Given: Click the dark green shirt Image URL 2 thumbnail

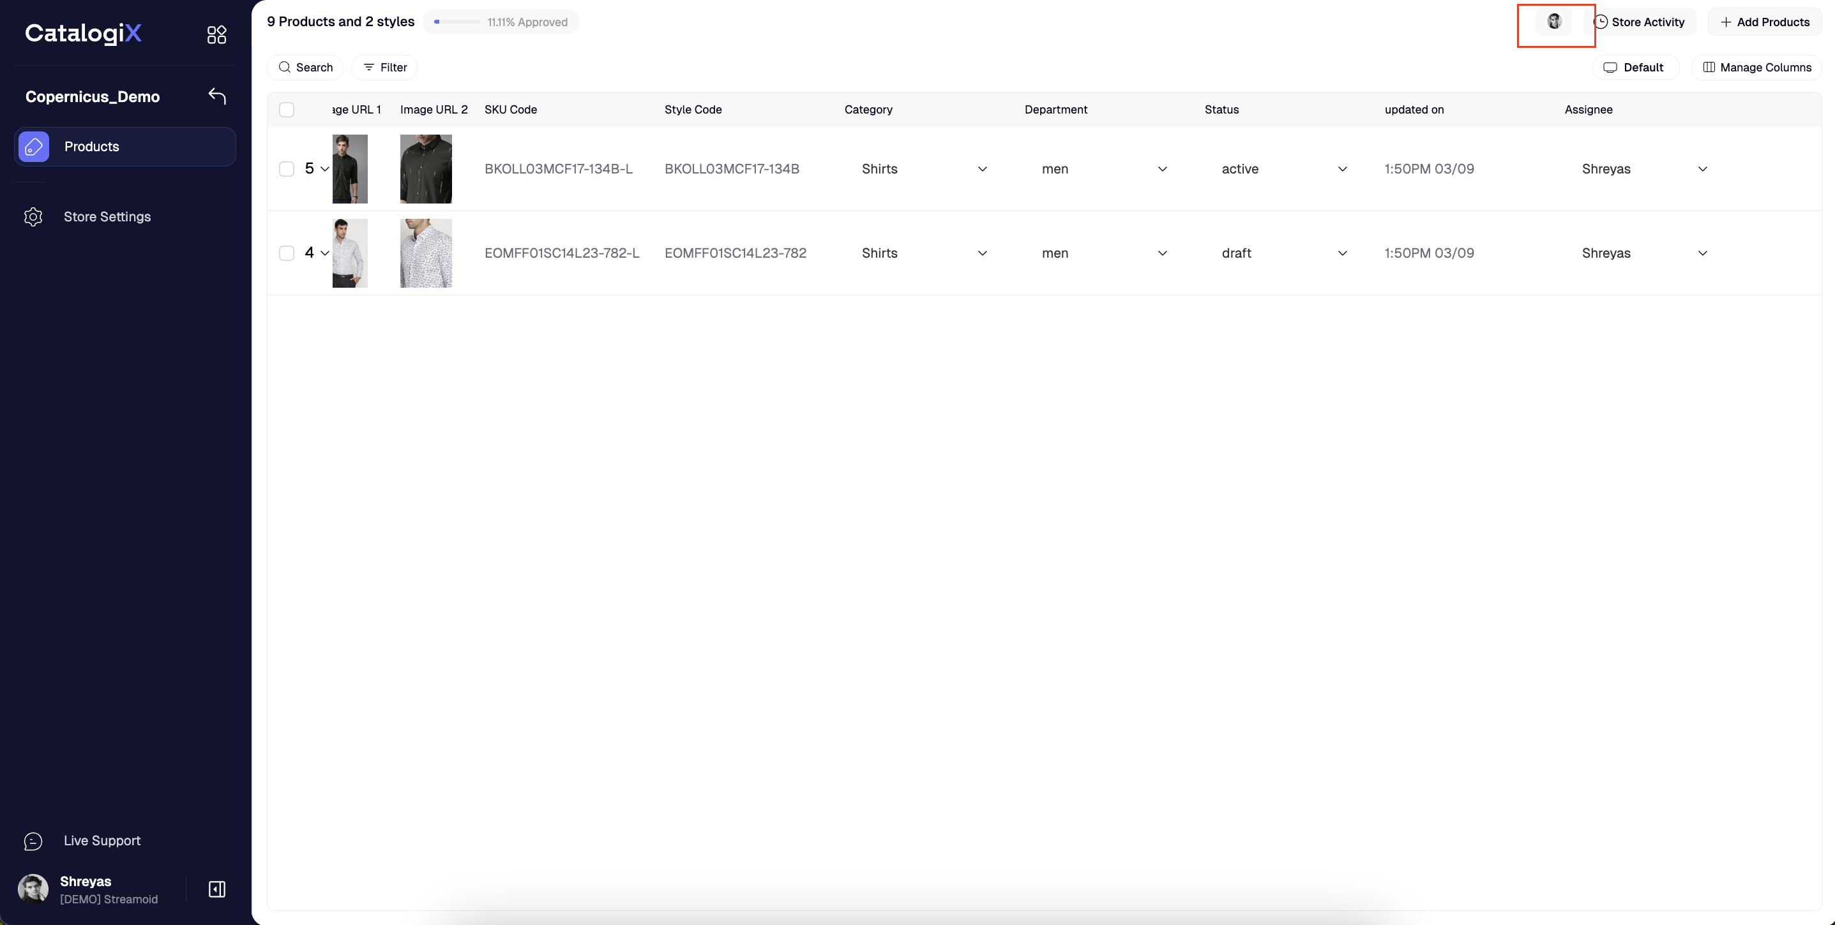Looking at the screenshot, I should pos(426,168).
